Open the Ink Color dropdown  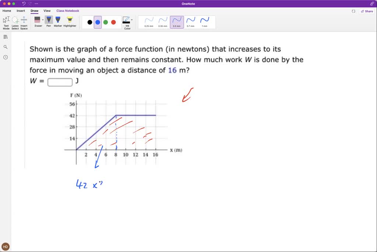tap(131, 19)
